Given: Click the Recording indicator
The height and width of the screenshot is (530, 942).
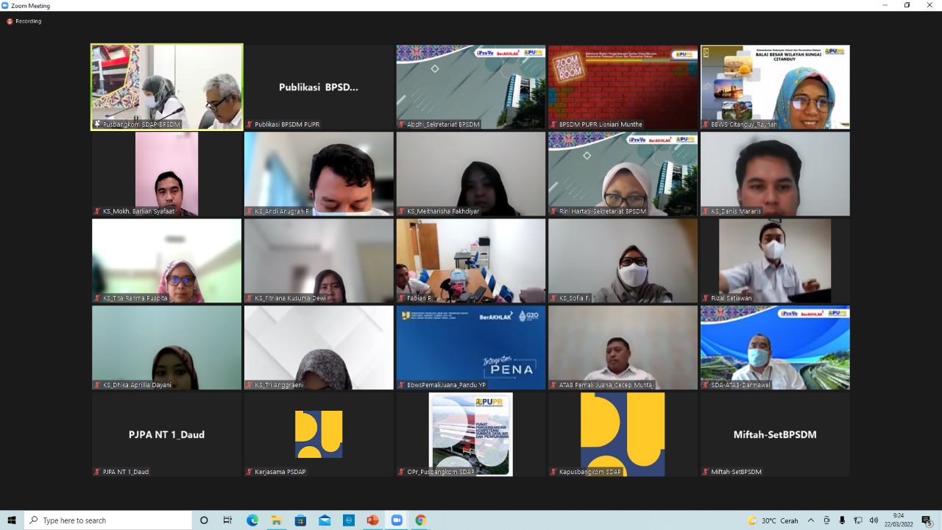Looking at the screenshot, I should (x=24, y=21).
